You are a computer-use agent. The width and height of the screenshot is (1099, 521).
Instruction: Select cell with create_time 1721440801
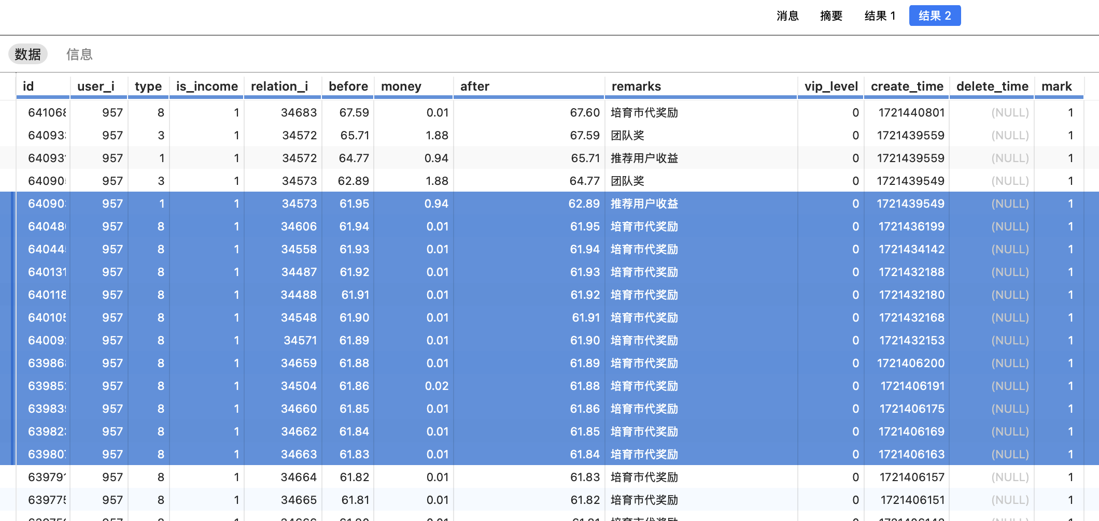[x=911, y=113]
